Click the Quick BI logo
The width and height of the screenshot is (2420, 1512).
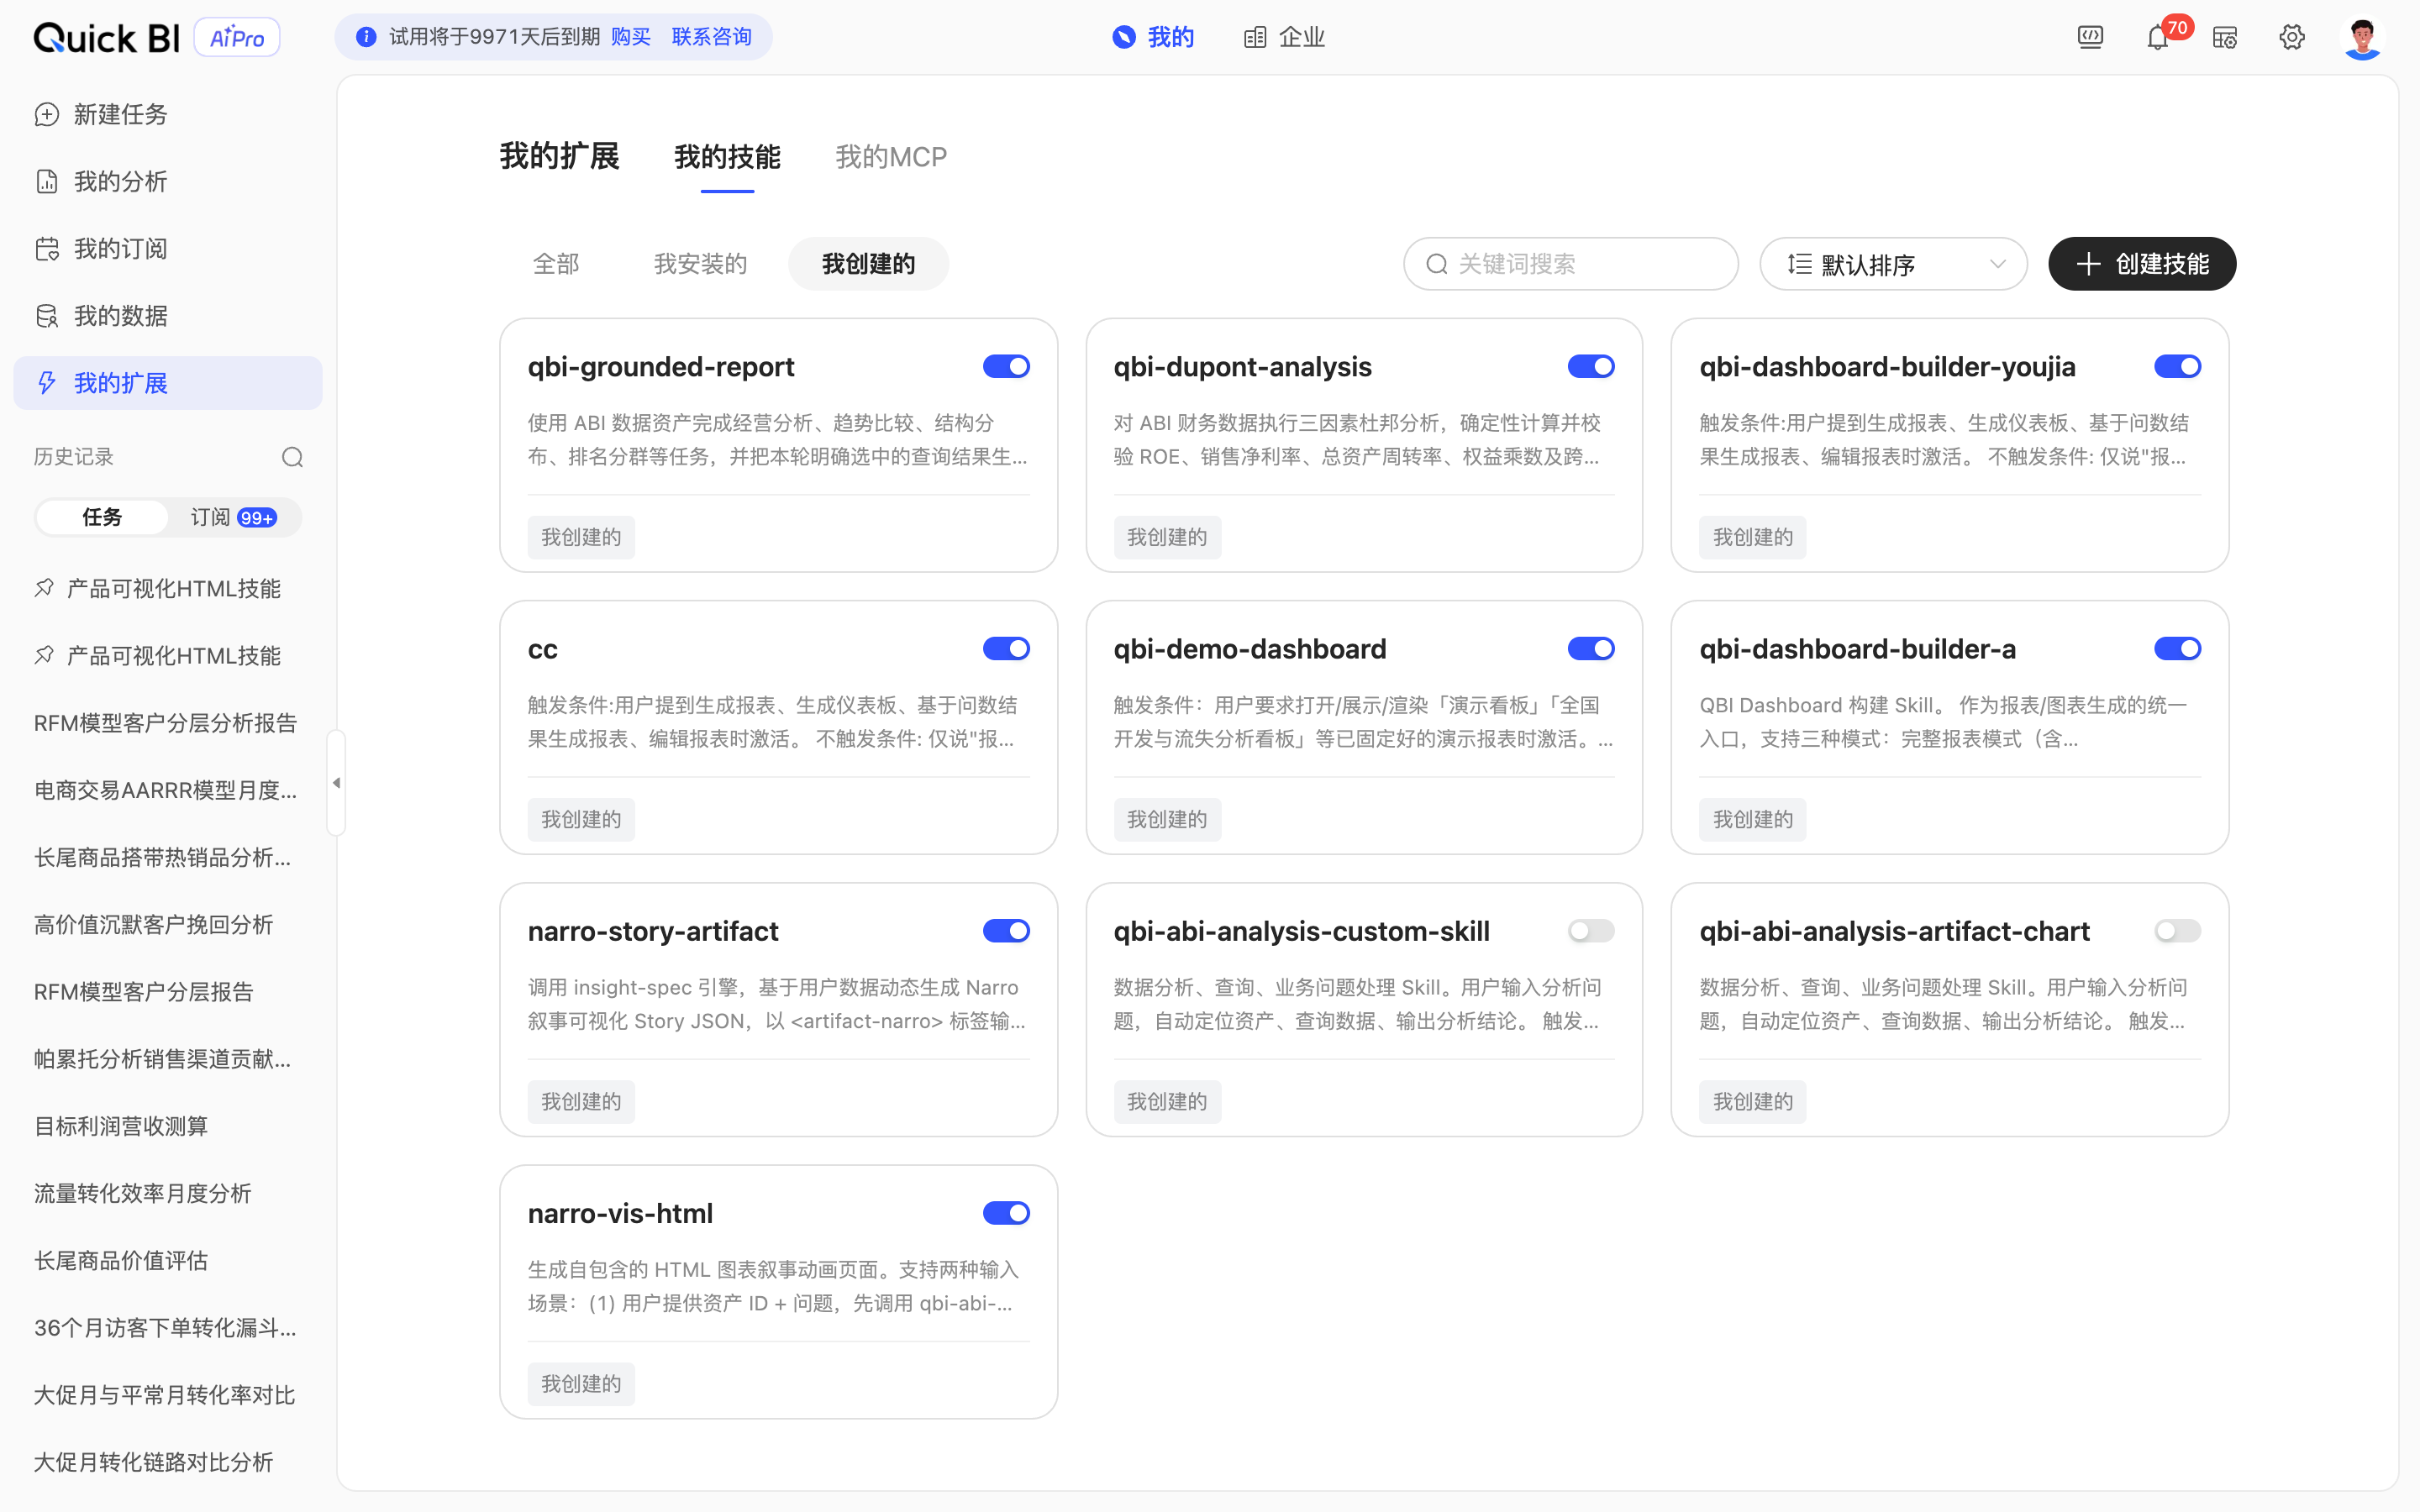[107, 38]
